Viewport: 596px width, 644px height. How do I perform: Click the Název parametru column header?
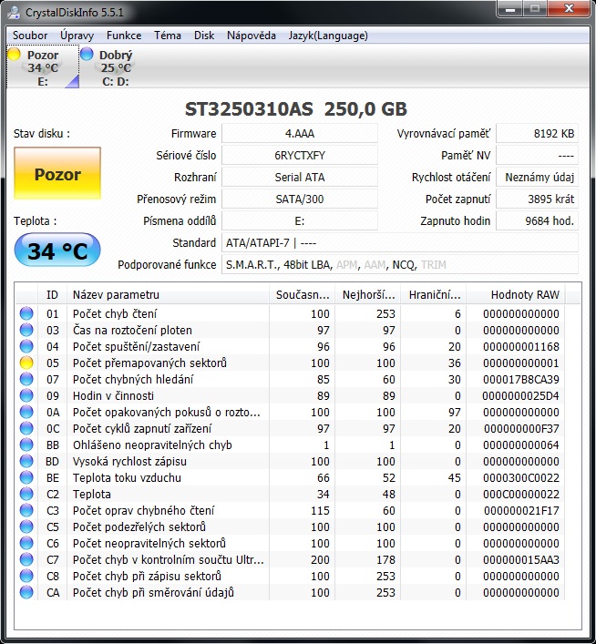point(168,294)
